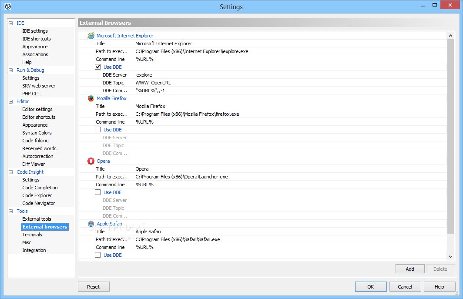Viewport: 463px width, 299px height.
Task: Select the Mozilla Firefox group header
Action: click(x=111, y=98)
